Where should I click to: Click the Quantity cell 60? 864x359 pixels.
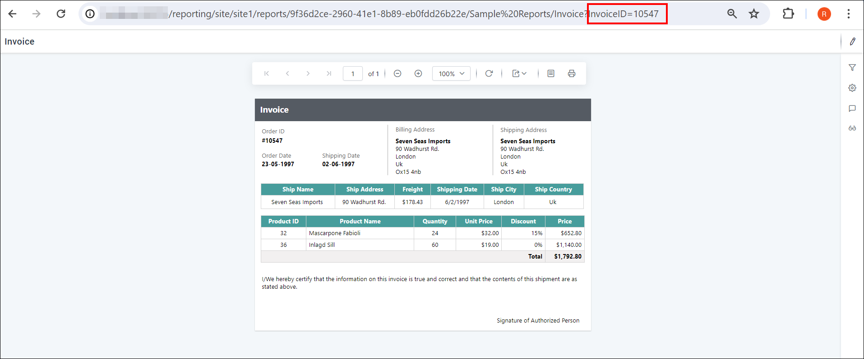pyautogui.click(x=435, y=245)
